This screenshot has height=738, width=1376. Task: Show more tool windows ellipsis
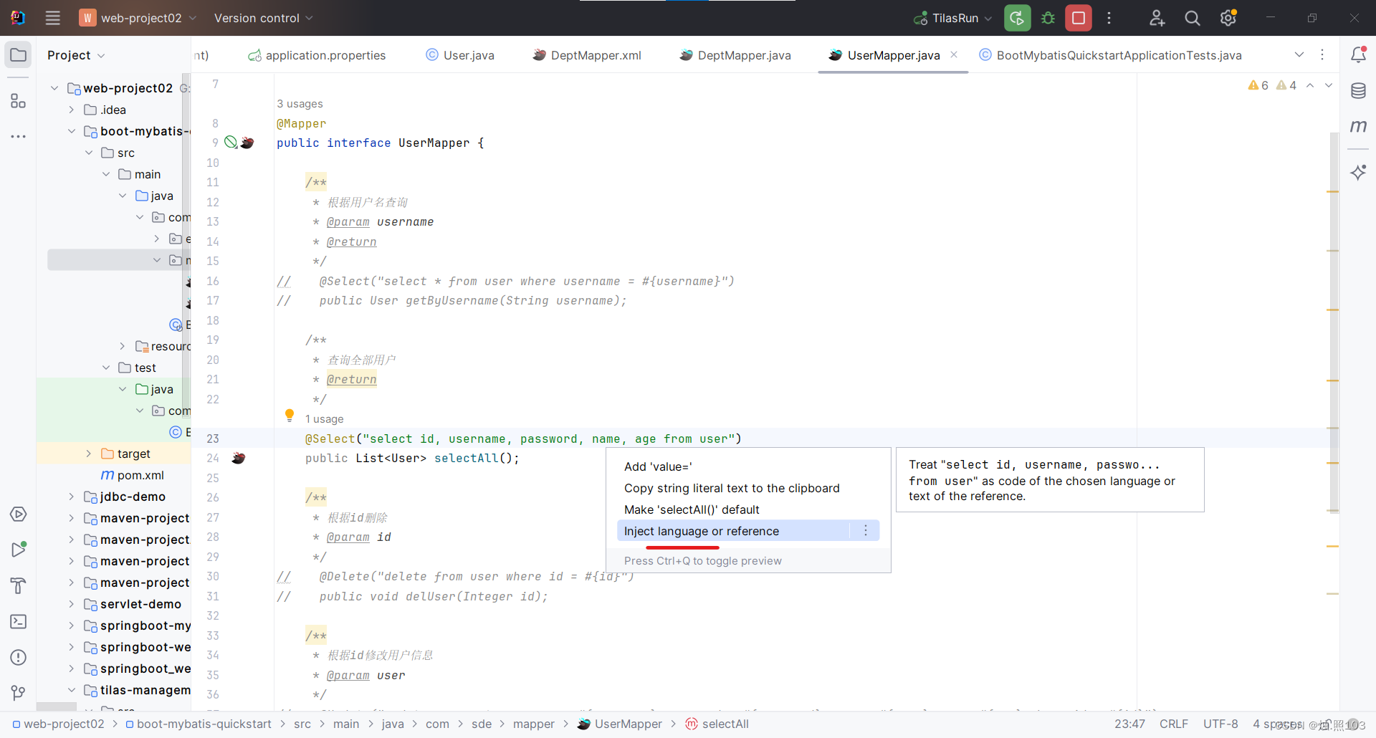[18, 136]
